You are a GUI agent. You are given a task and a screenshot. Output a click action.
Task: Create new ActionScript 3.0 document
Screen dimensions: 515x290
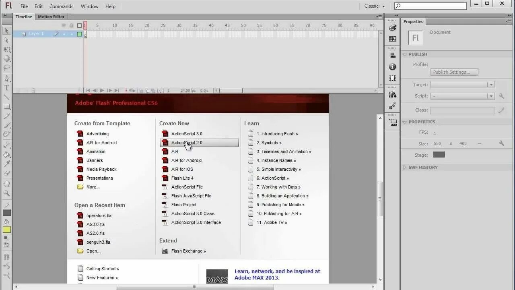[187, 134]
